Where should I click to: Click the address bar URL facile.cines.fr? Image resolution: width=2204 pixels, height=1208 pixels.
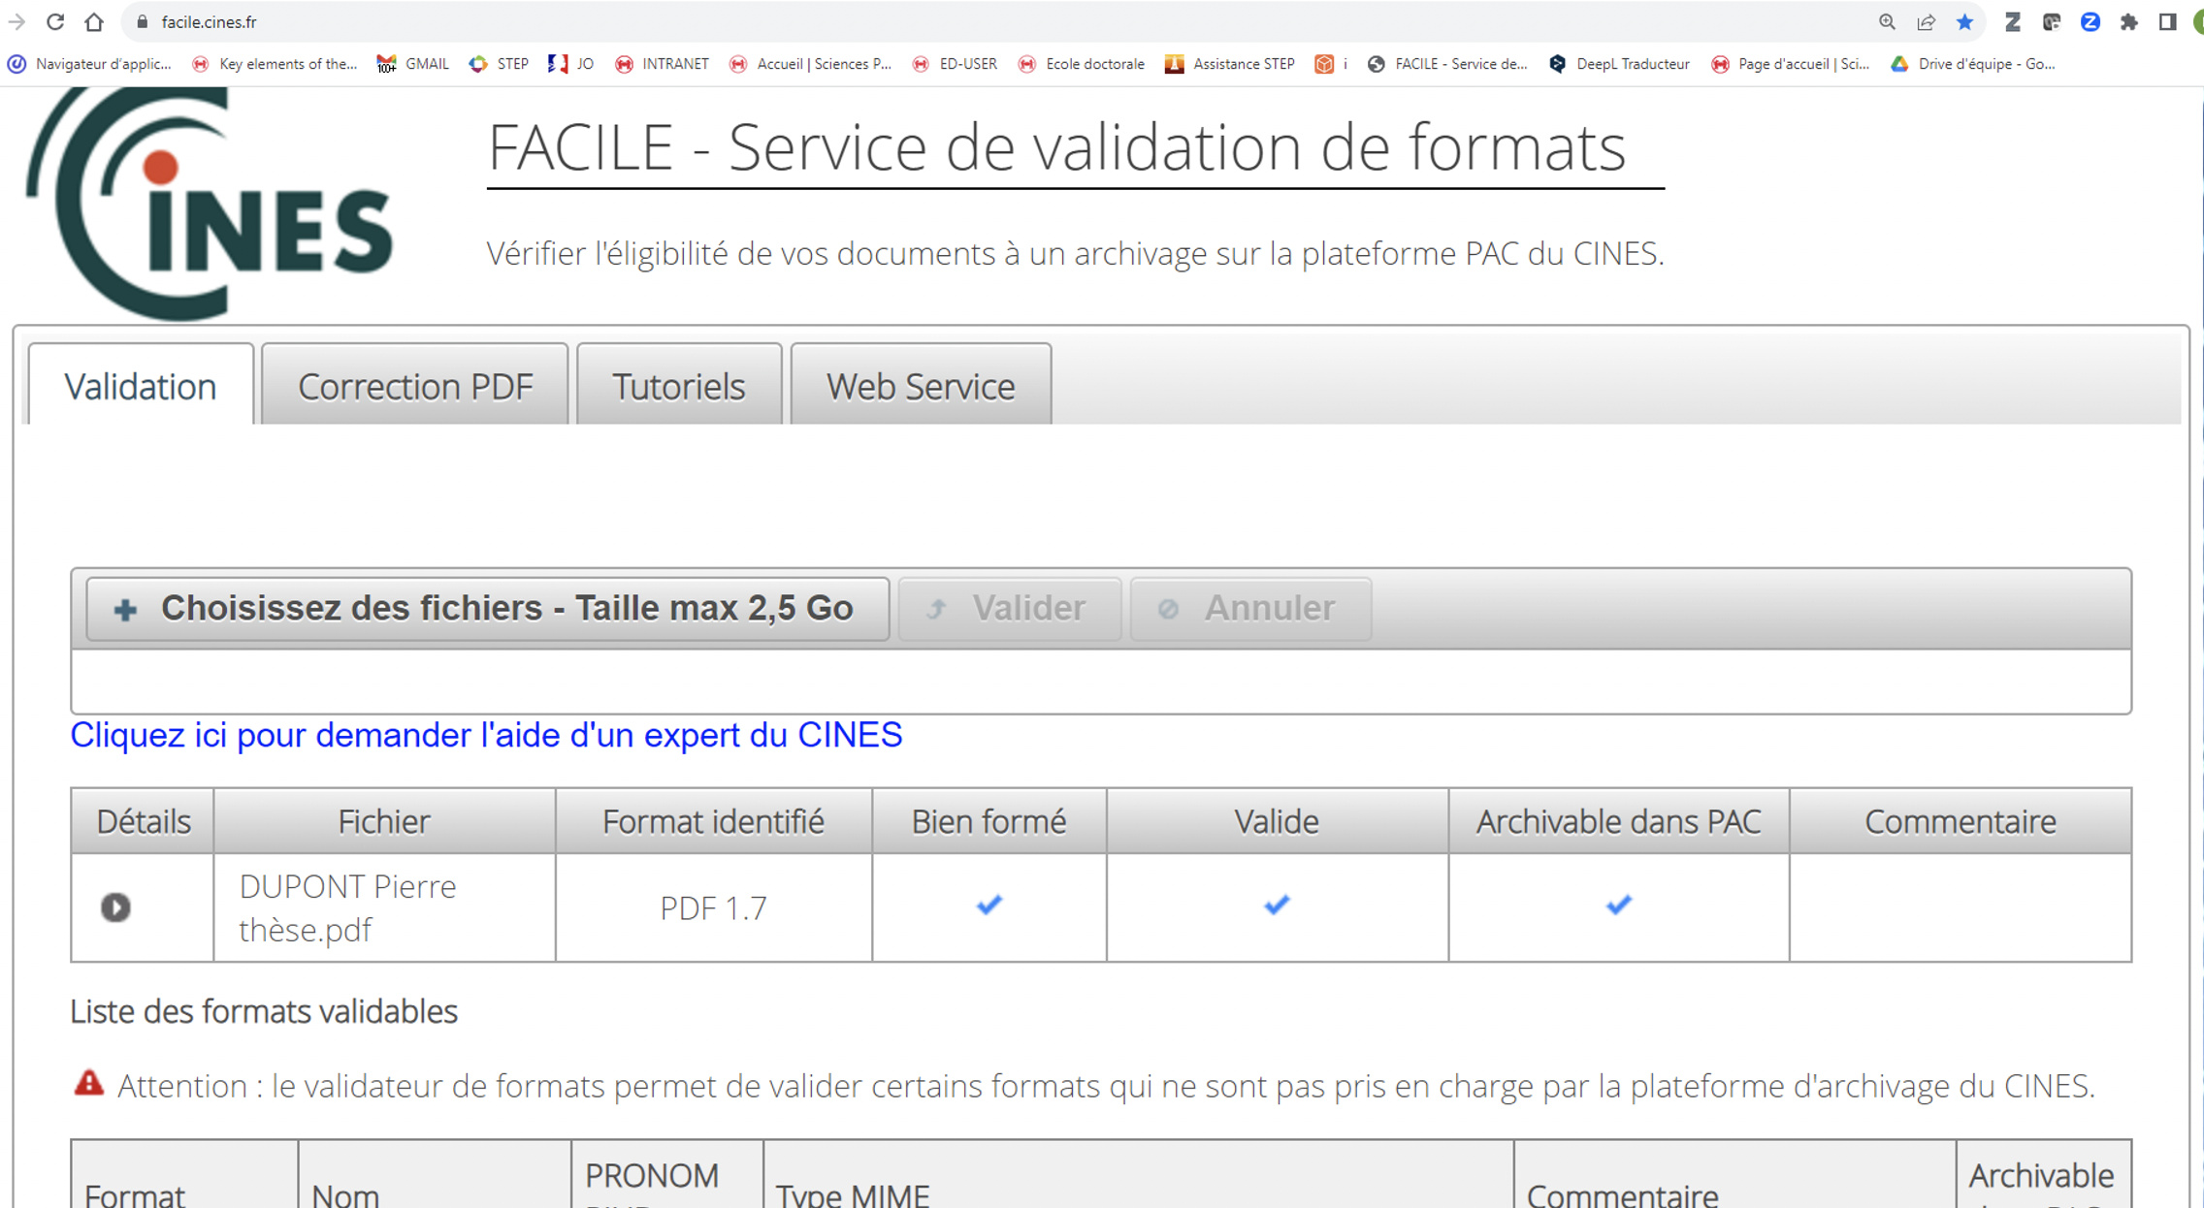(209, 21)
